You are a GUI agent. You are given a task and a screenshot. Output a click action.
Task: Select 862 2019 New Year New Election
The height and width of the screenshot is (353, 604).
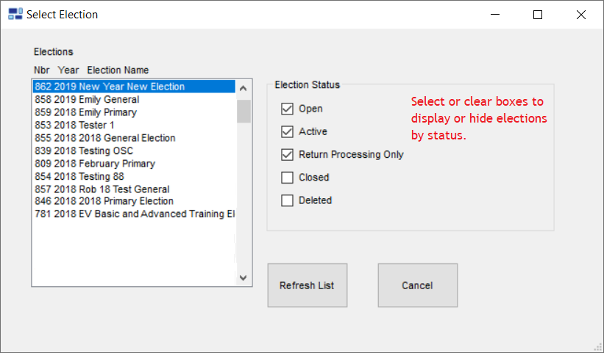(x=134, y=87)
